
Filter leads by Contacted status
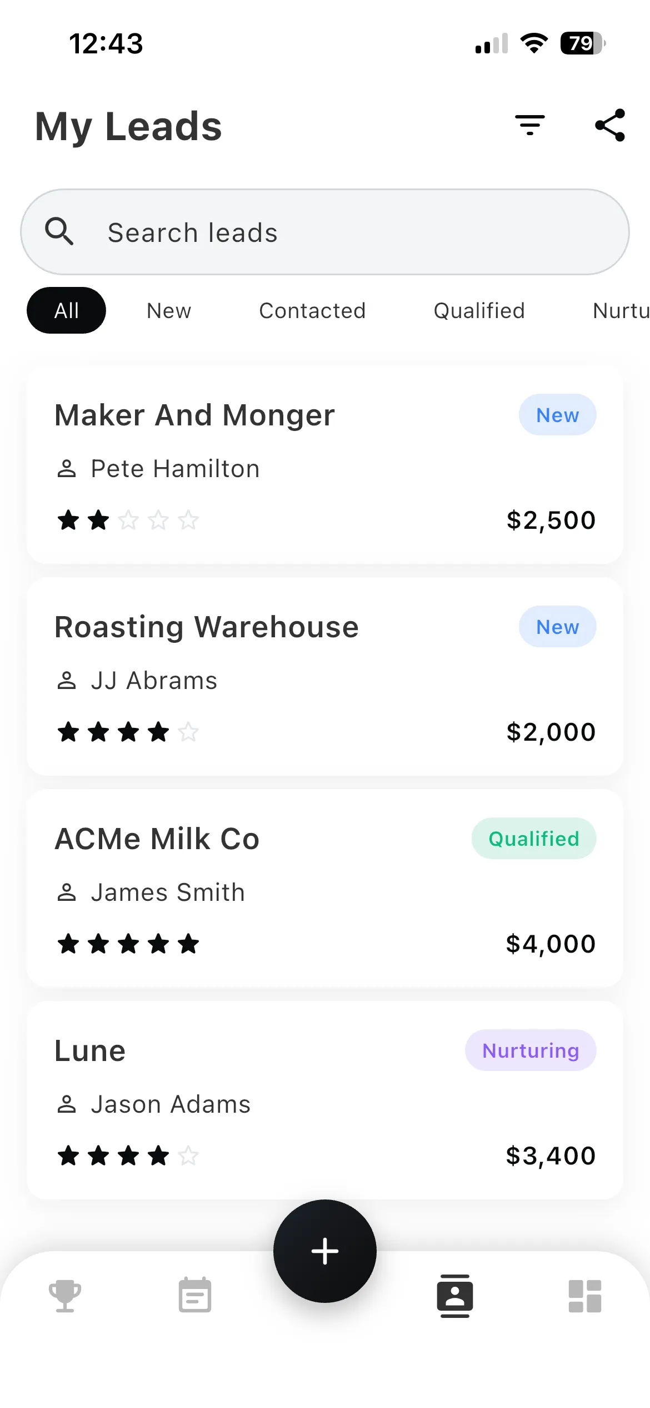312,310
